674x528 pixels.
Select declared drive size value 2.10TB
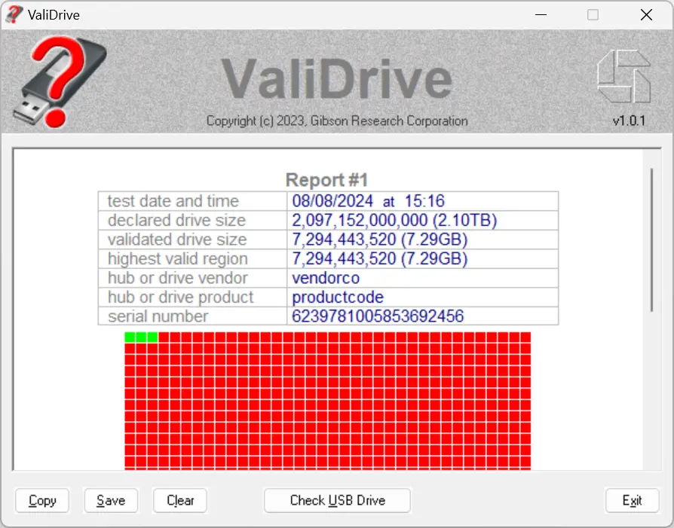click(x=394, y=221)
